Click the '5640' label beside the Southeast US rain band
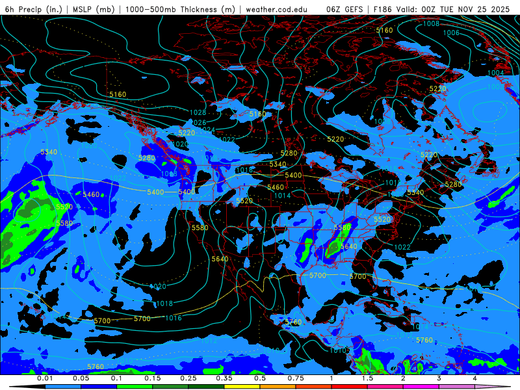 tap(349, 246)
